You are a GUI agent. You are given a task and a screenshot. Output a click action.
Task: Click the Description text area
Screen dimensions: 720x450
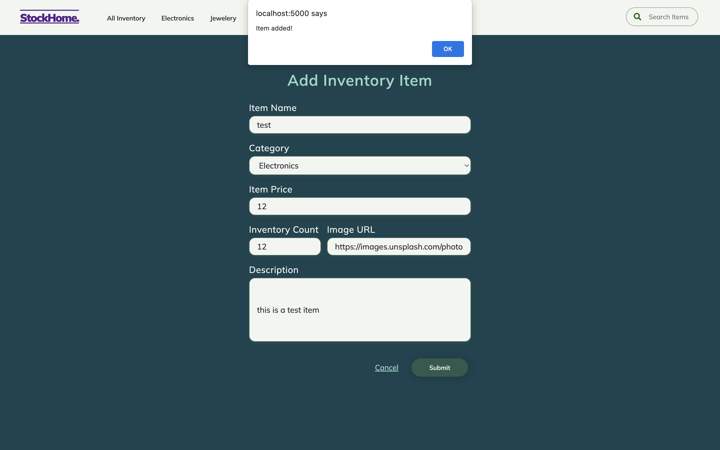click(360, 310)
